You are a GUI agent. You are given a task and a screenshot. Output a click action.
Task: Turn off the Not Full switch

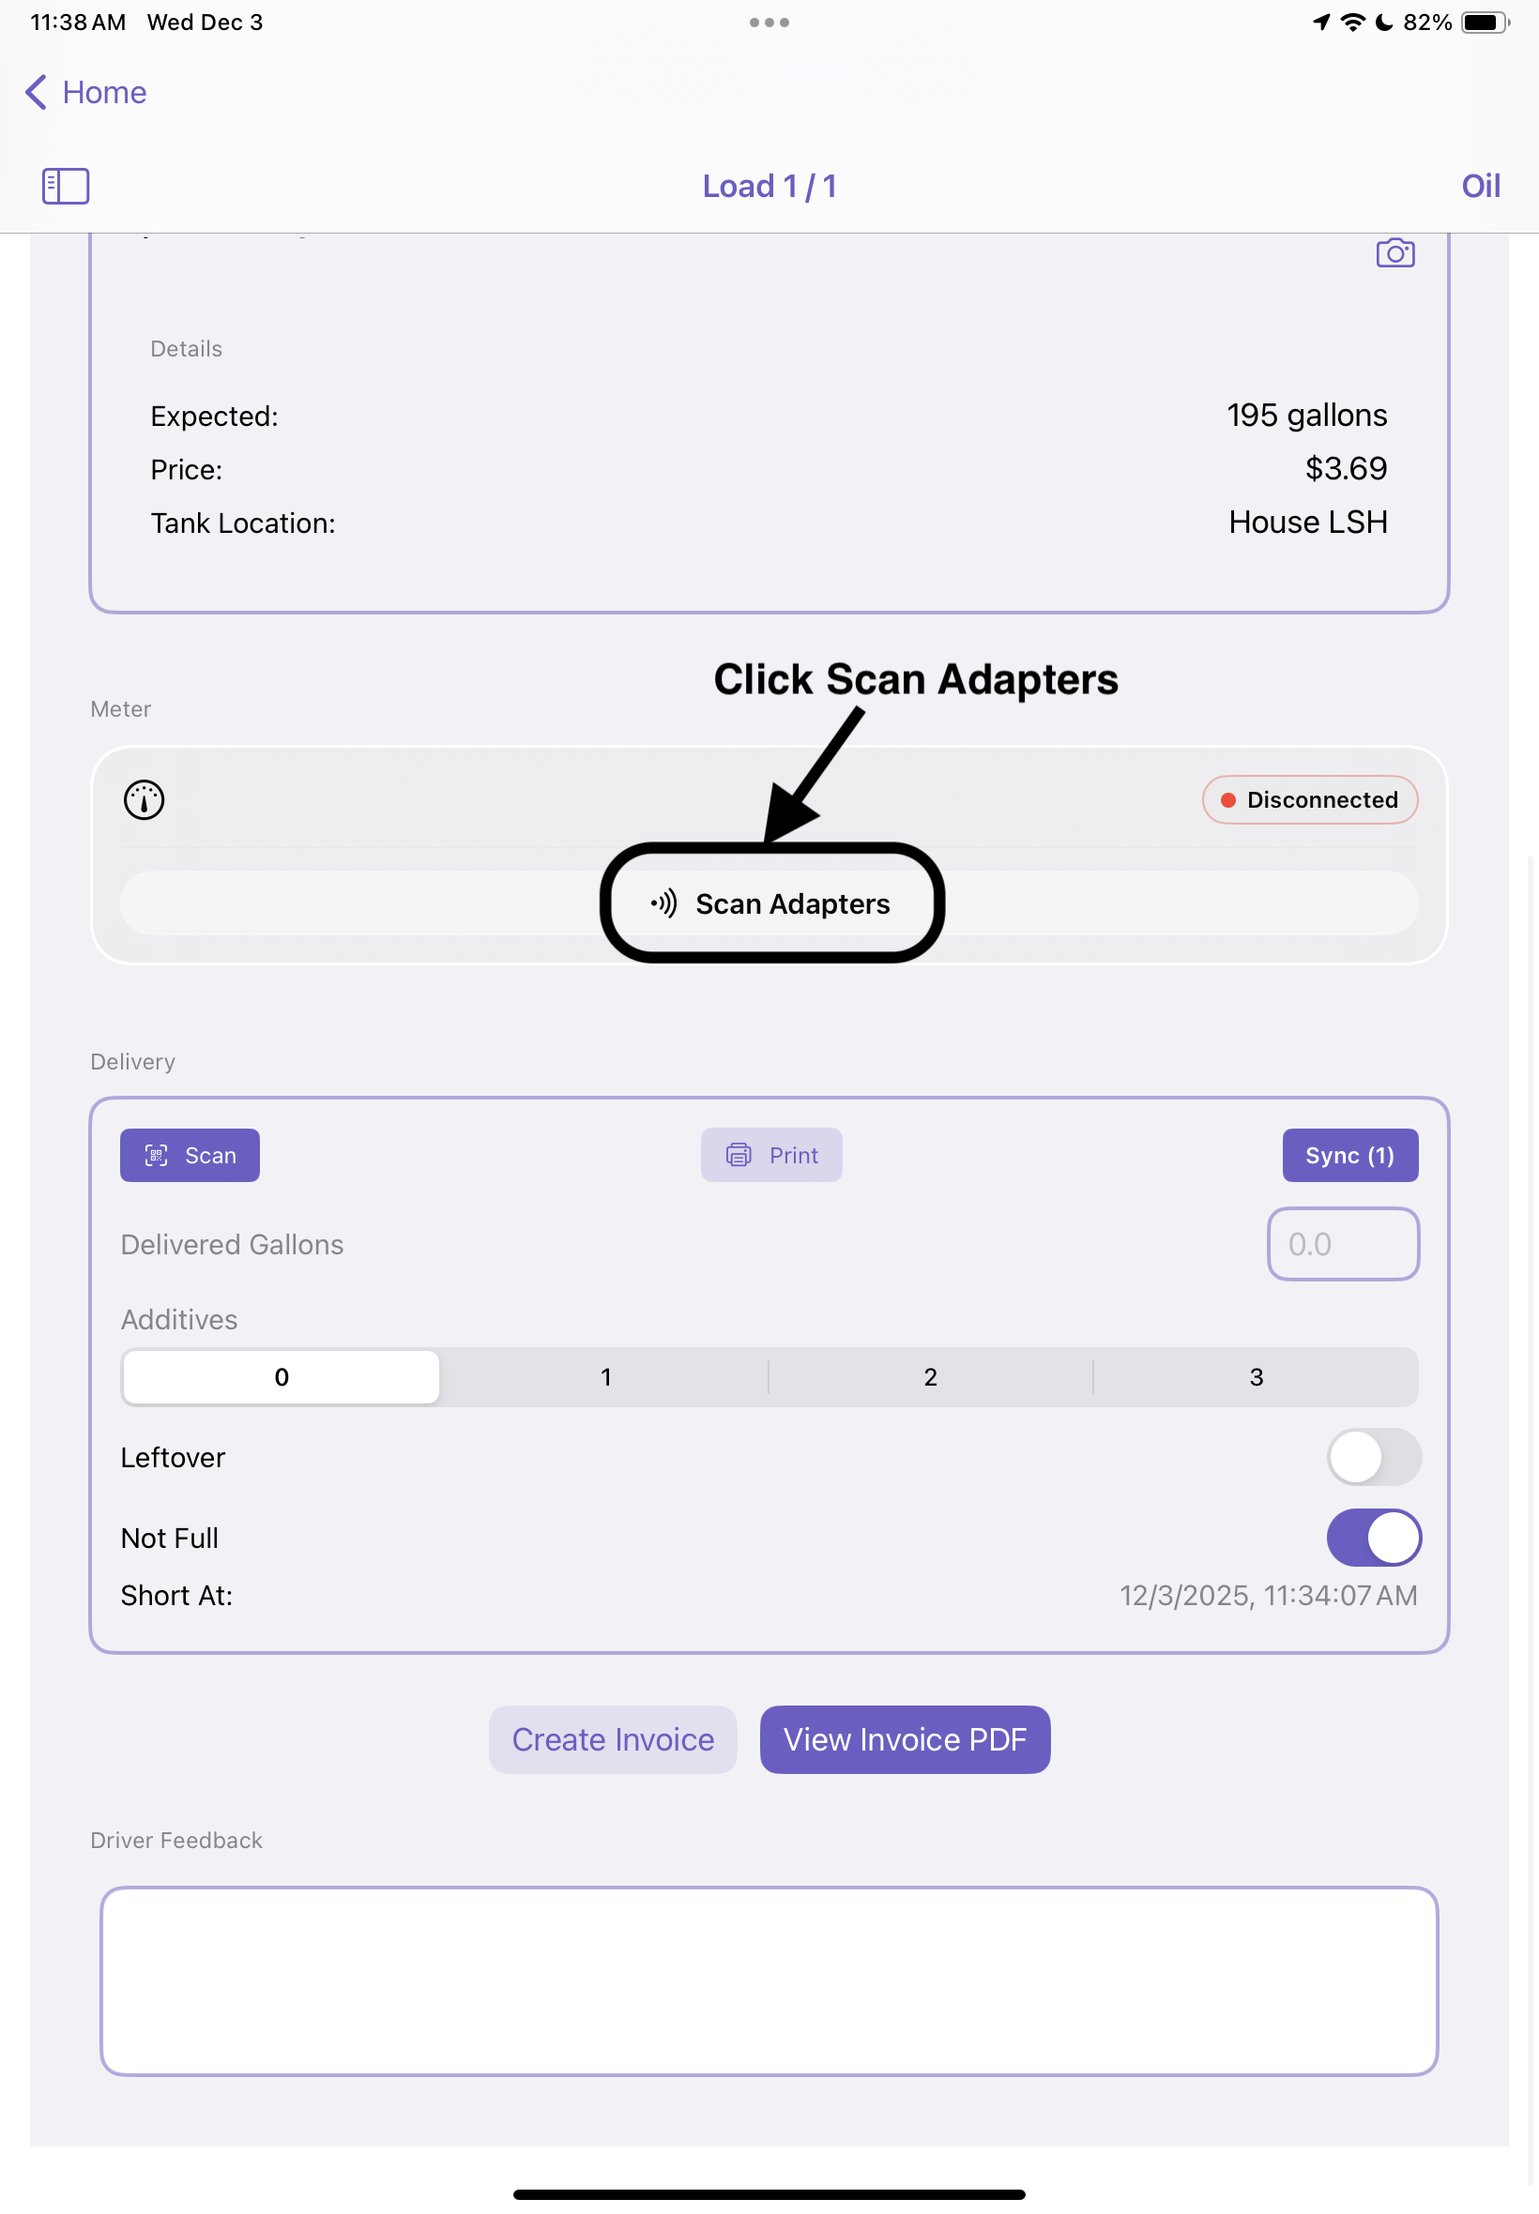(x=1373, y=1538)
